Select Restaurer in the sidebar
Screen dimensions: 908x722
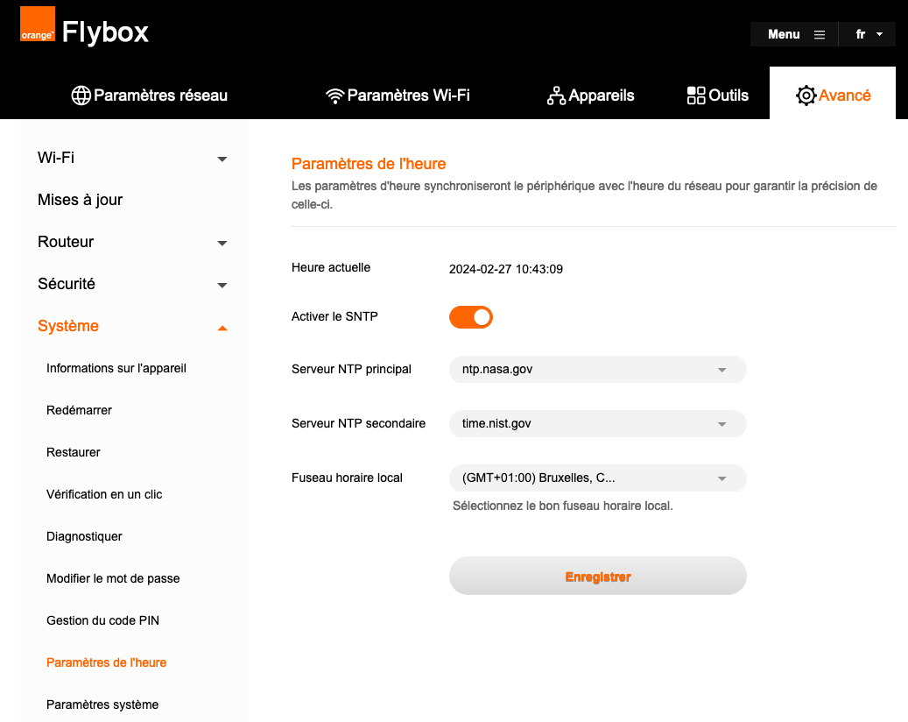(73, 452)
